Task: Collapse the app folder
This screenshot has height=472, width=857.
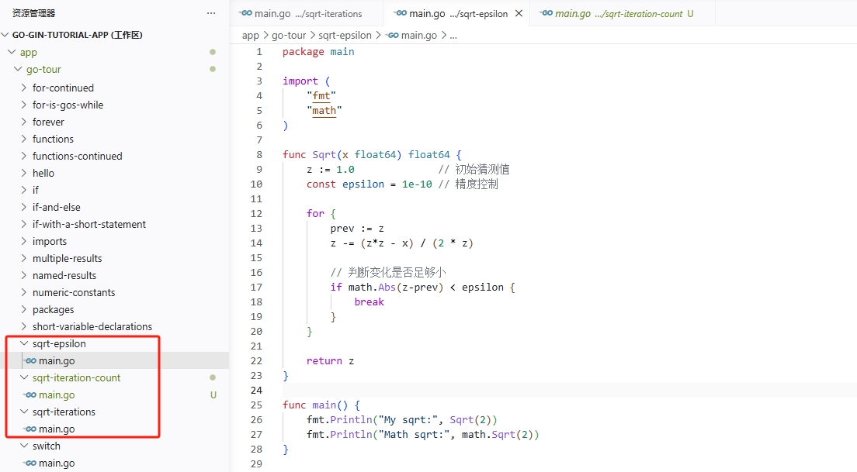Action: point(12,53)
